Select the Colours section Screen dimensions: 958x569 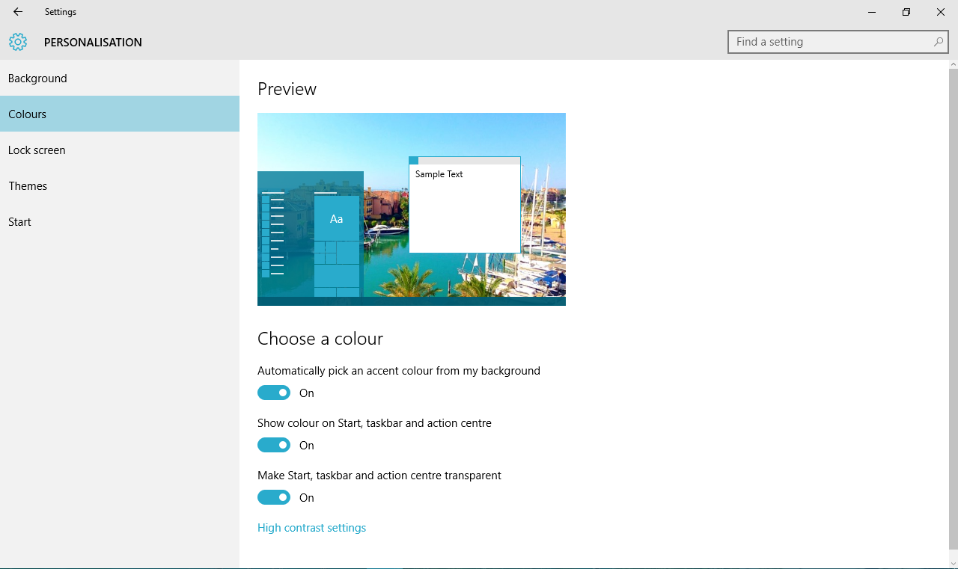[x=120, y=114]
